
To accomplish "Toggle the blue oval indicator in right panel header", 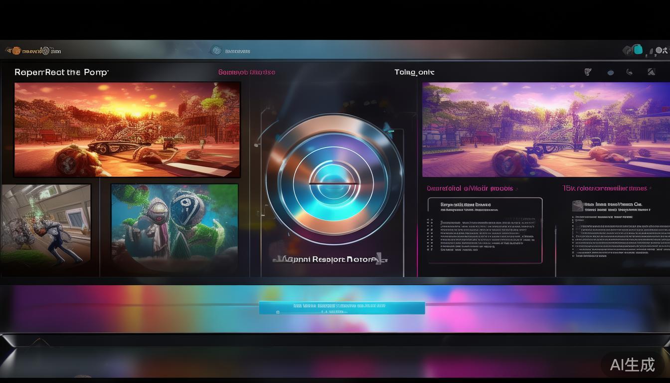I will click(611, 73).
